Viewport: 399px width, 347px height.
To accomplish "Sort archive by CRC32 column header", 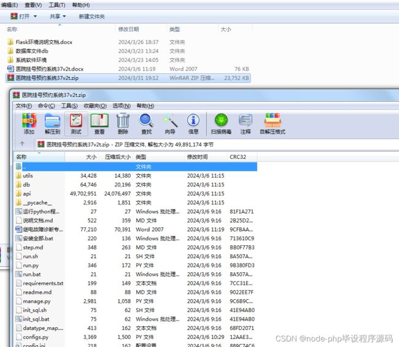I will click(x=242, y=157).
